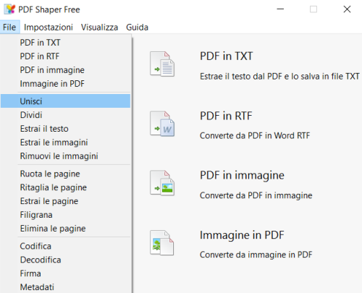This screenshot has width=362, height=293.
Task: Click the Immagine in PDF heading in main panel
Action: click(x=242, y=235)
